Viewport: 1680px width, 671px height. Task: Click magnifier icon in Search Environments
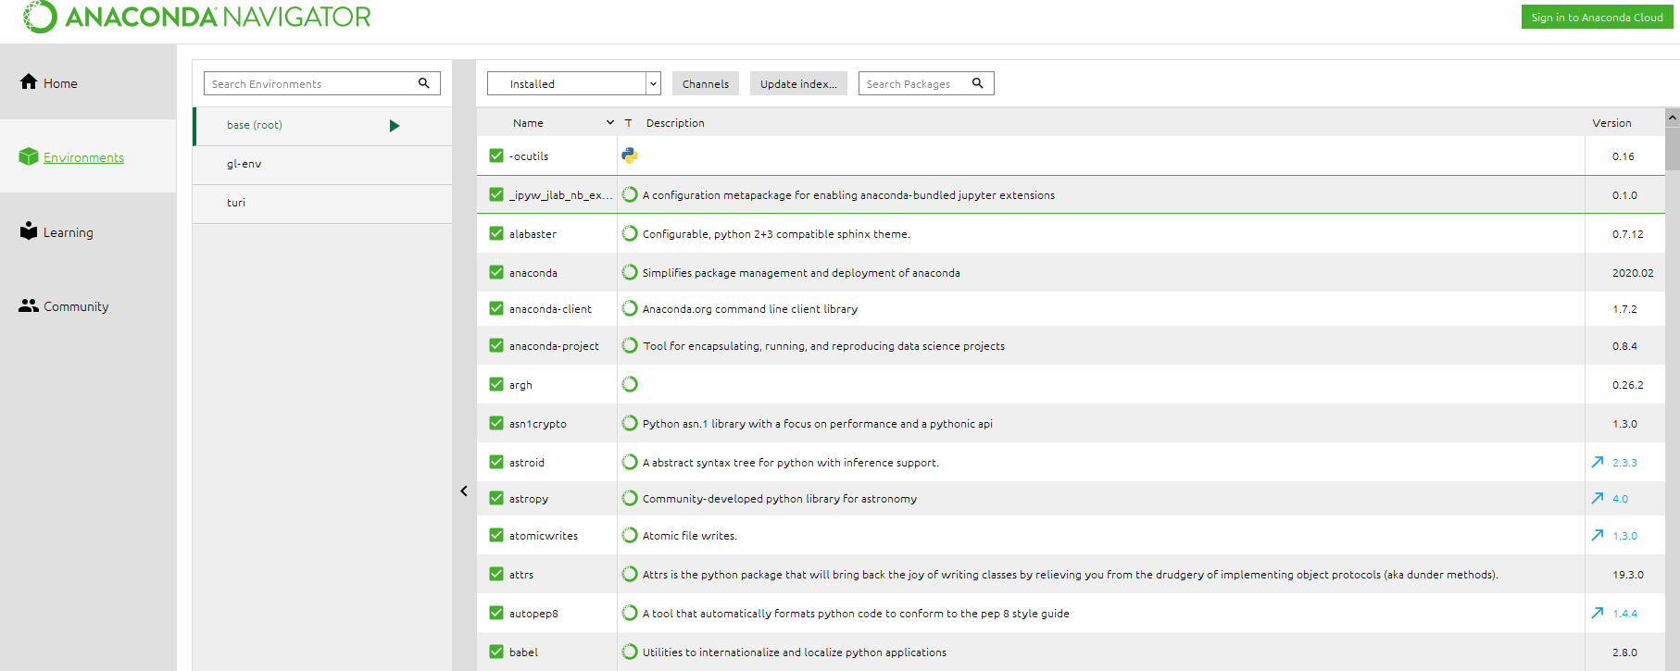[424, 83]
